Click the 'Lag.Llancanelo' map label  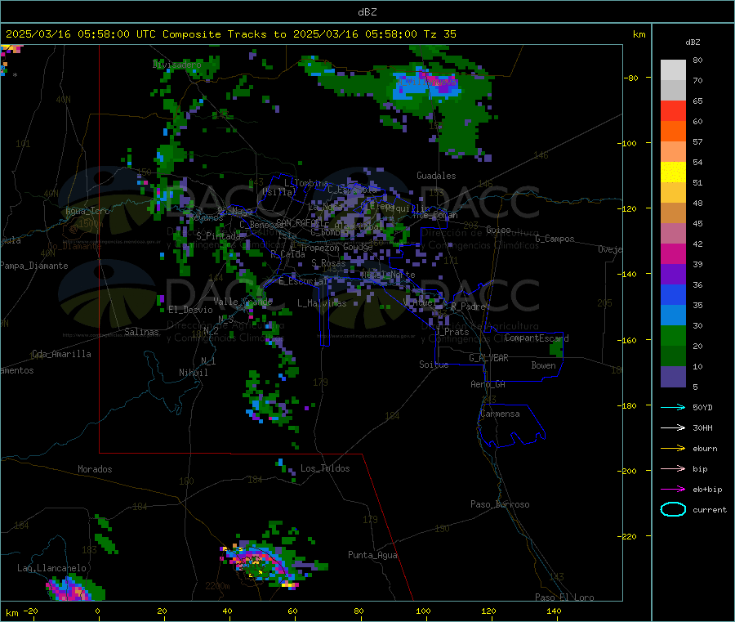click(x=51, y=569)
